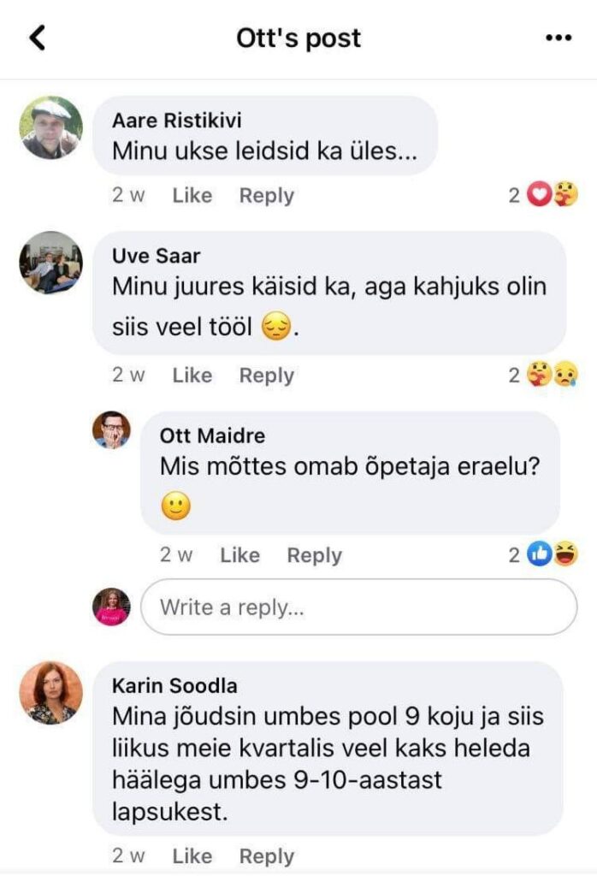597x876 pixels.
Task: Open Uve Saar's name link
Action: [x=154, y=257]
